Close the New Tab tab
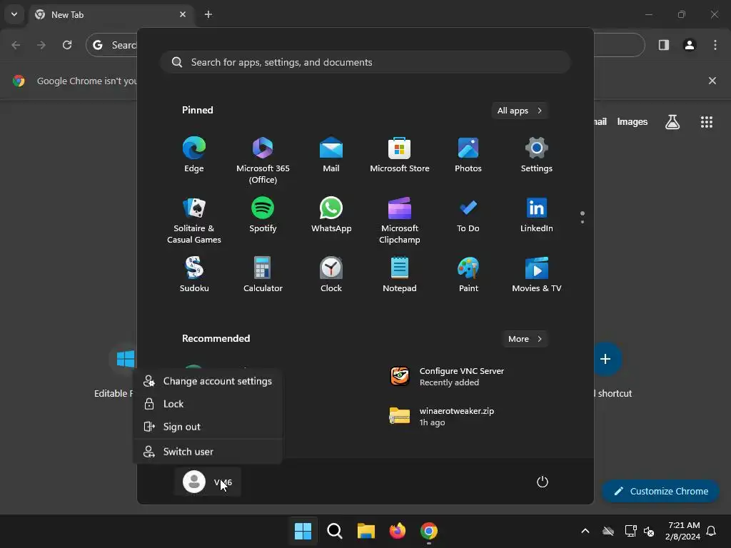Screen dimensions: 731x548 pyautogui.click(x=183, y=14)
